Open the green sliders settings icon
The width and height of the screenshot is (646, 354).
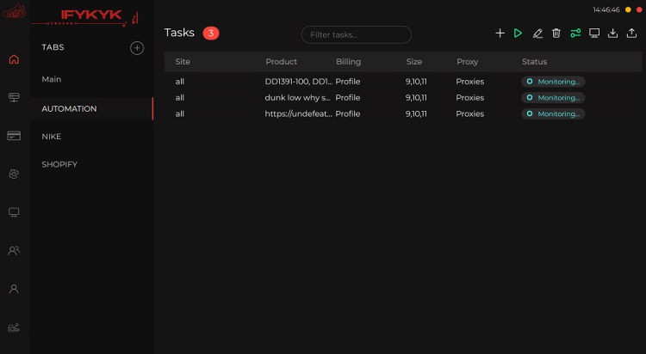pos(575,34)
